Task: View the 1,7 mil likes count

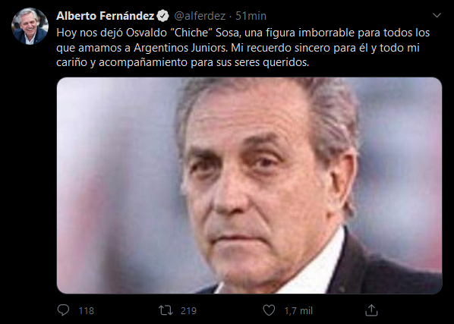Action: (298, 310)
